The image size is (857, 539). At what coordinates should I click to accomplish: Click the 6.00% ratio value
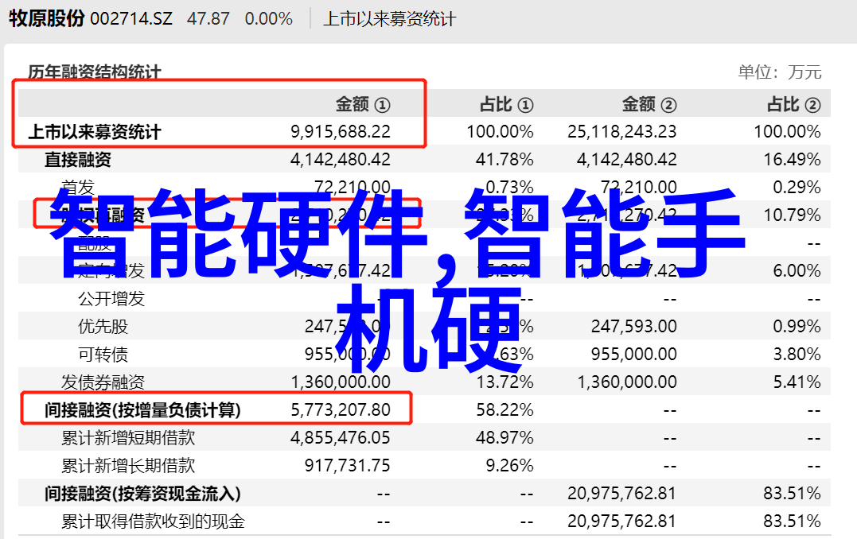[x=797, y=271]
